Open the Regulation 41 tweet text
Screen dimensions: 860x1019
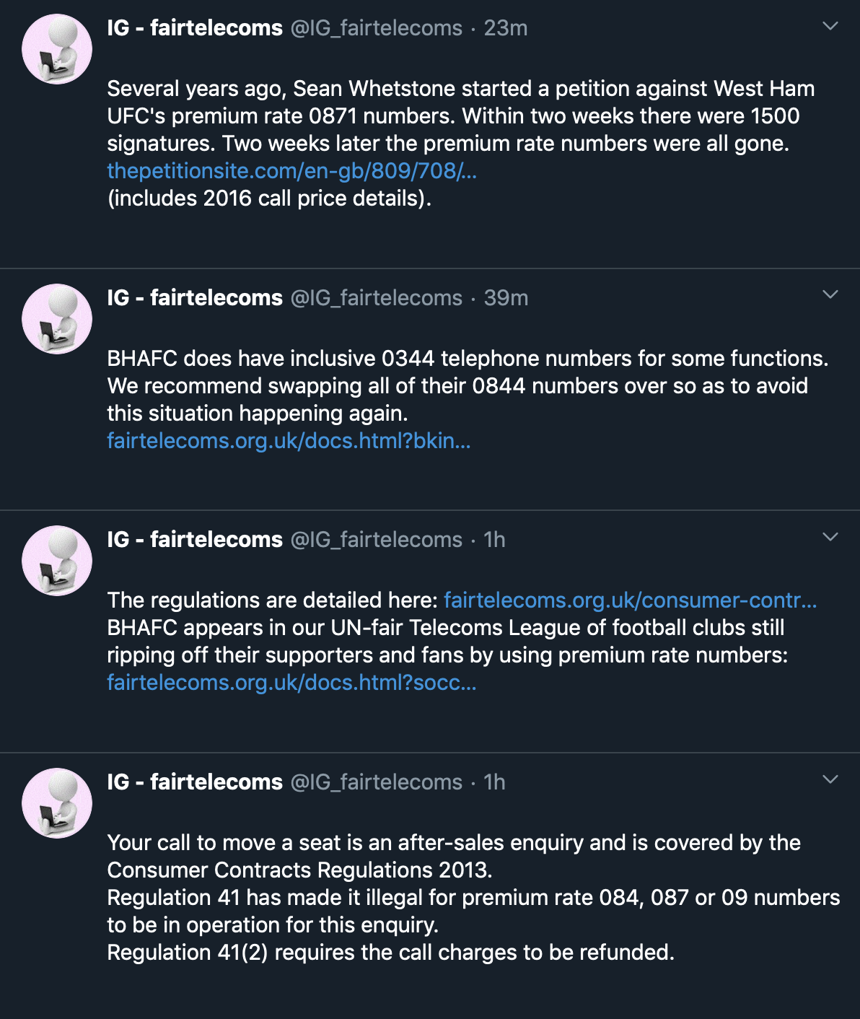point(473,898)
